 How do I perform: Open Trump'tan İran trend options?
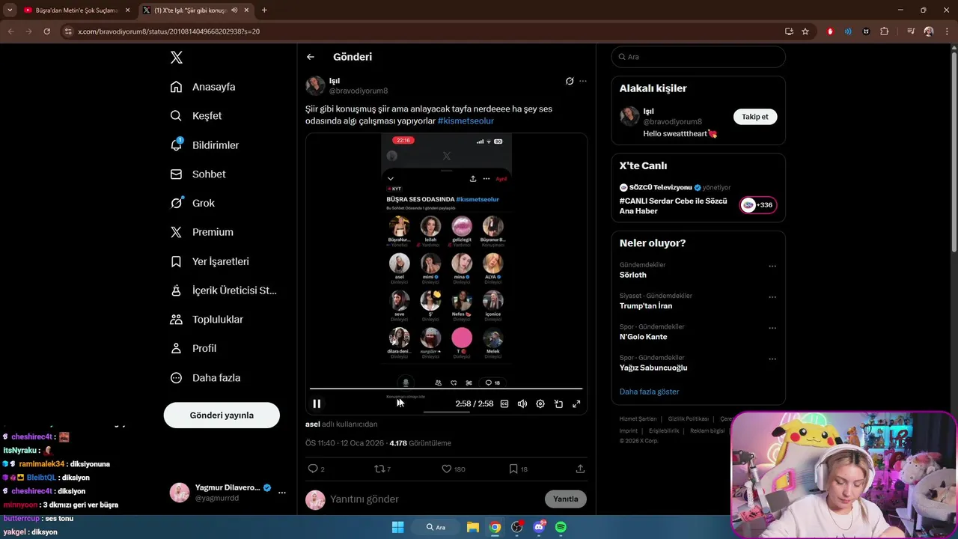point(772,296)
